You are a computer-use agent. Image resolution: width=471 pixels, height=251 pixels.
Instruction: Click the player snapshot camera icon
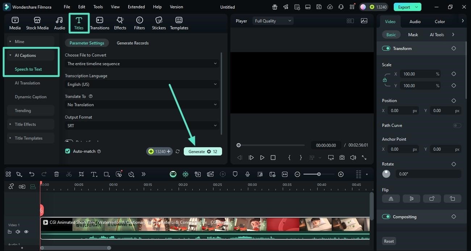pos(342,158)
